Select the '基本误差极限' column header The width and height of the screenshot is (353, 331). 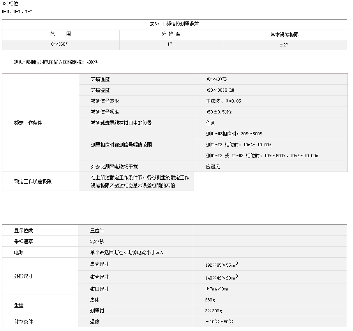(x=284, y=35)
